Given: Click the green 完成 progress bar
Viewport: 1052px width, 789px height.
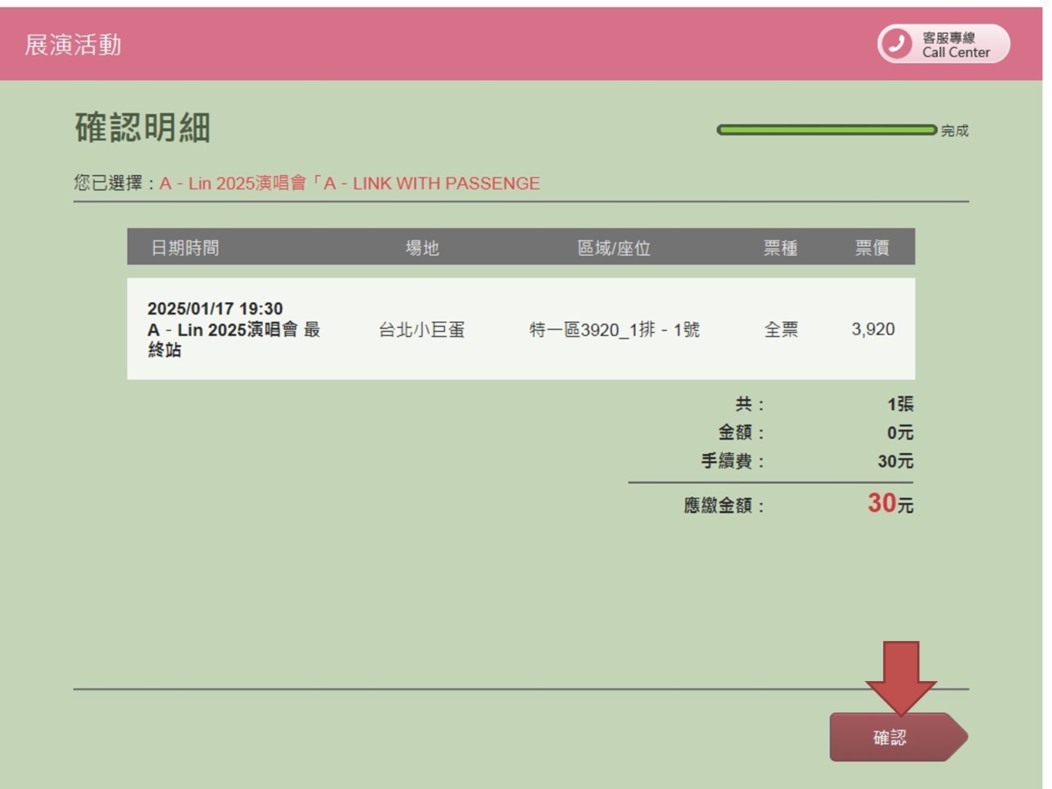Looking at the screenshot, I should coord(826,130).
